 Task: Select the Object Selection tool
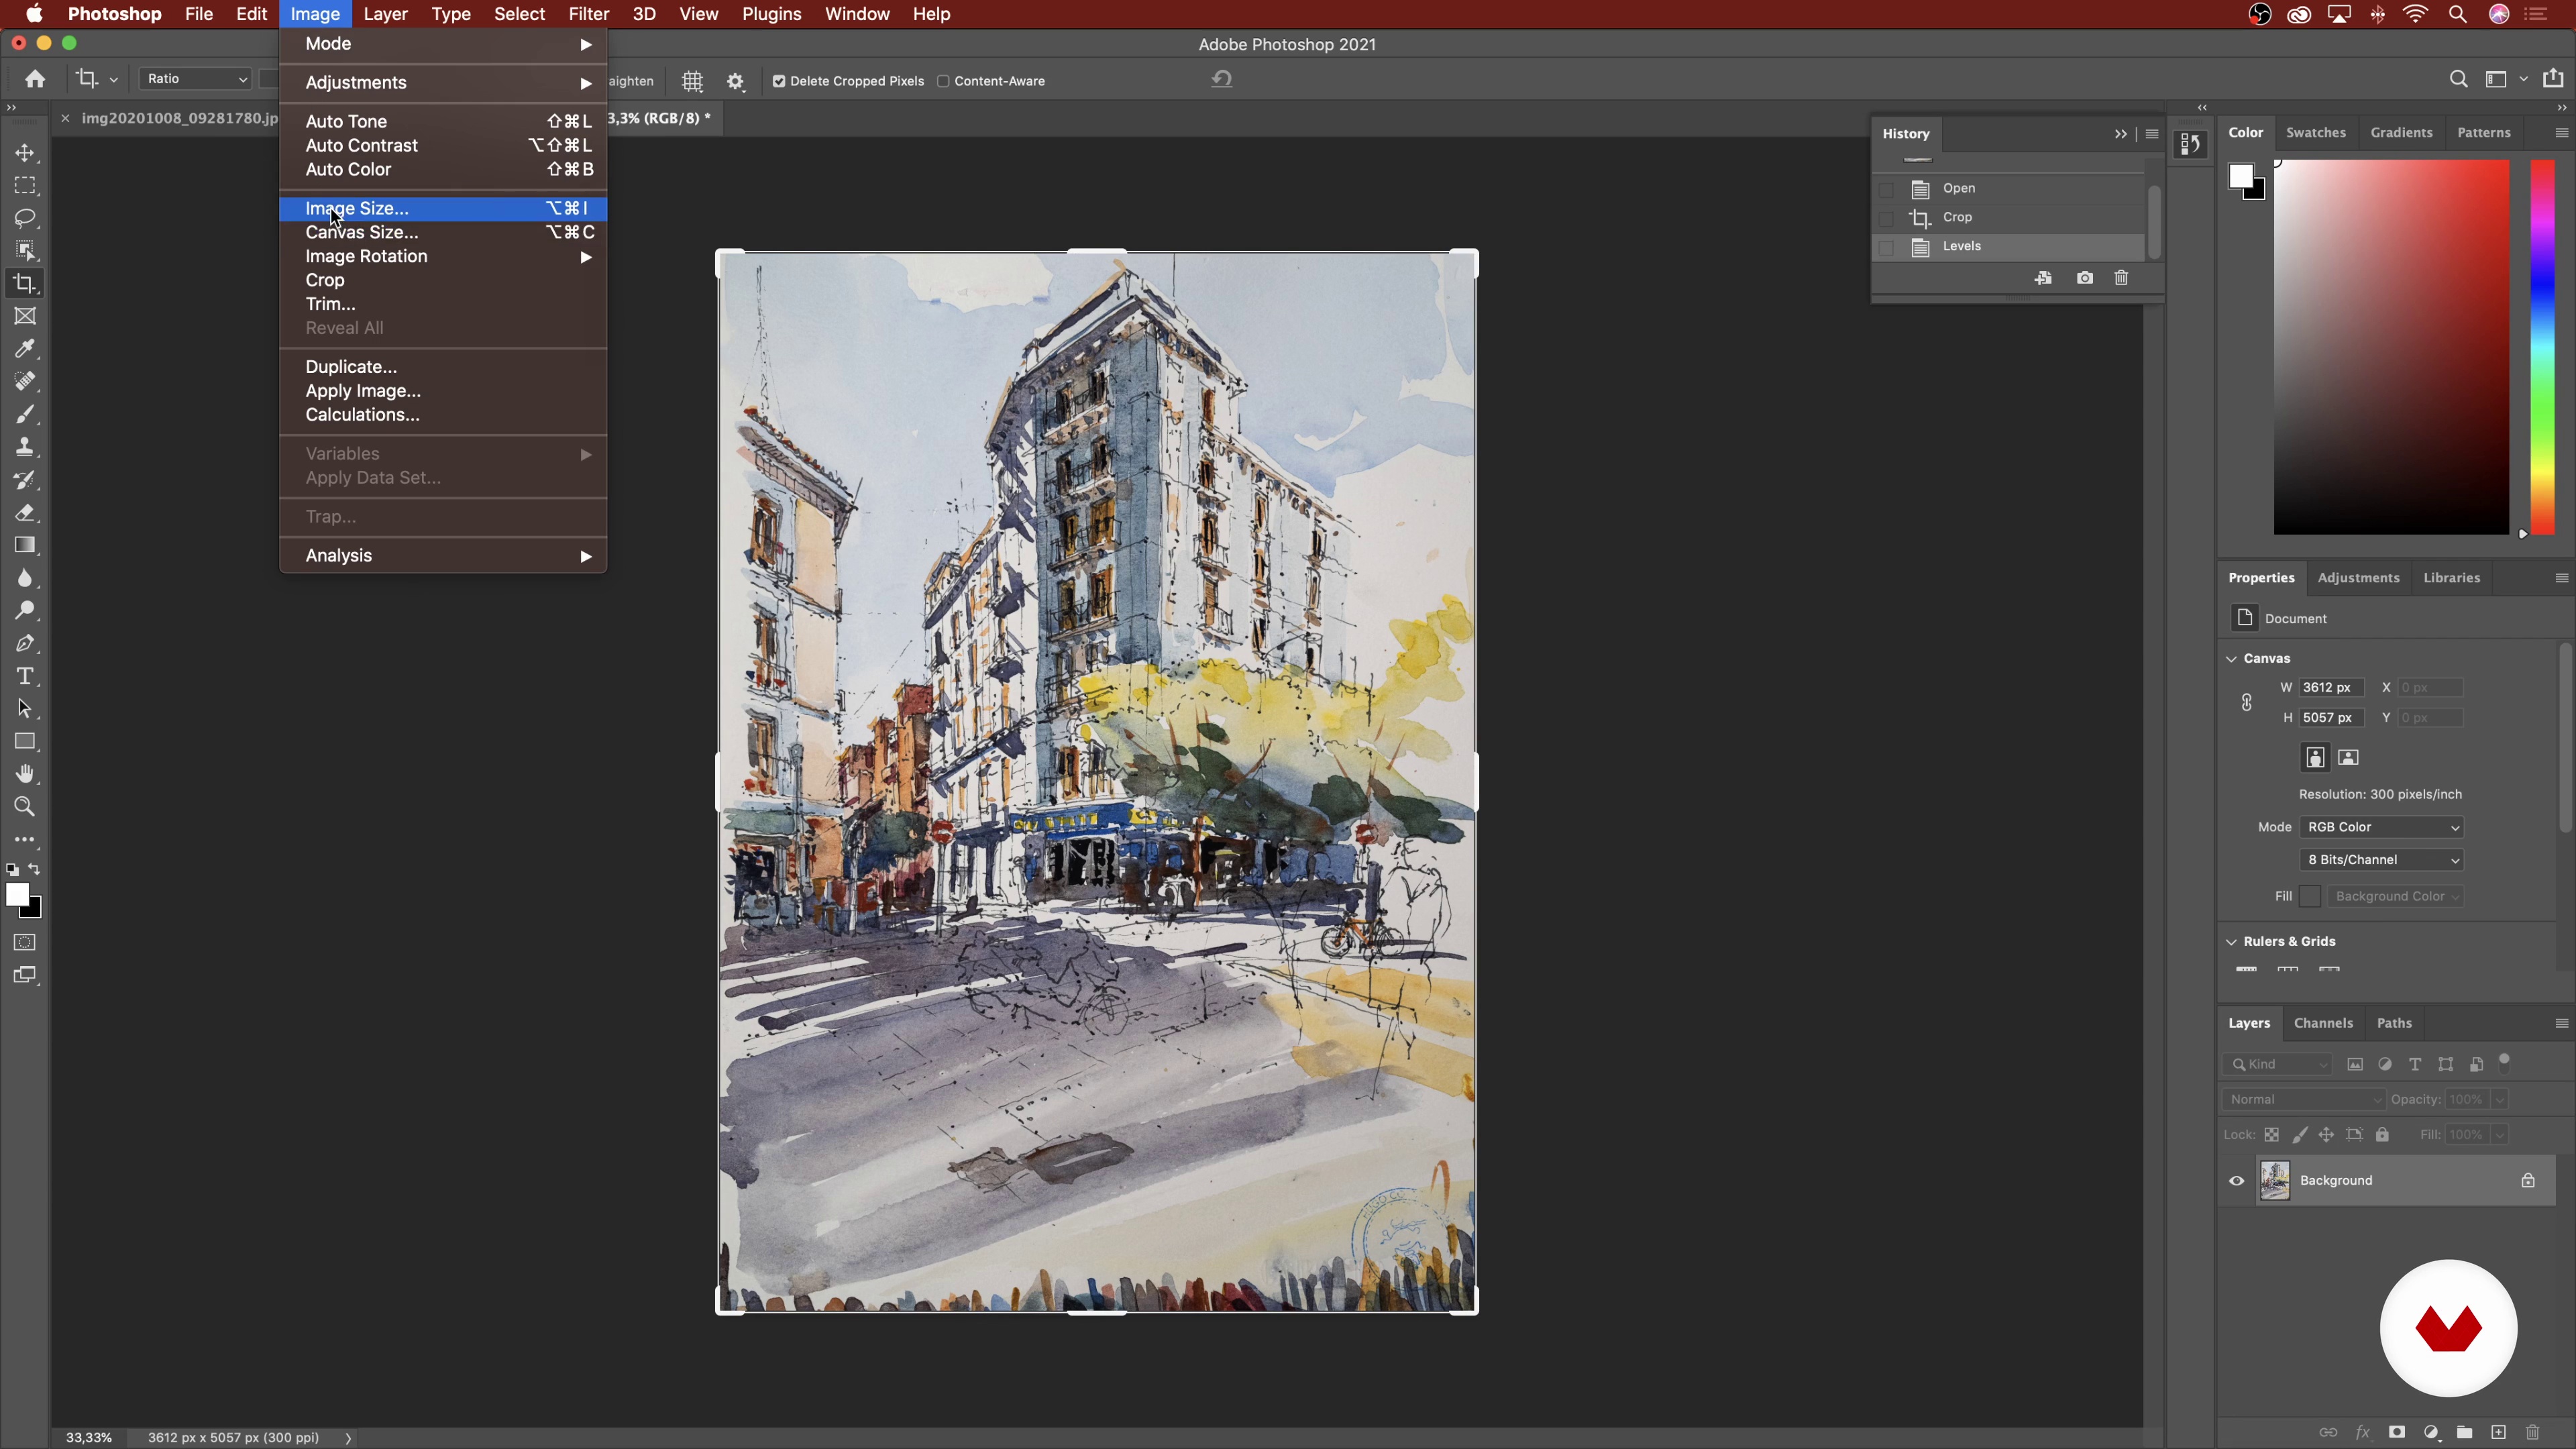pos(25,251)
